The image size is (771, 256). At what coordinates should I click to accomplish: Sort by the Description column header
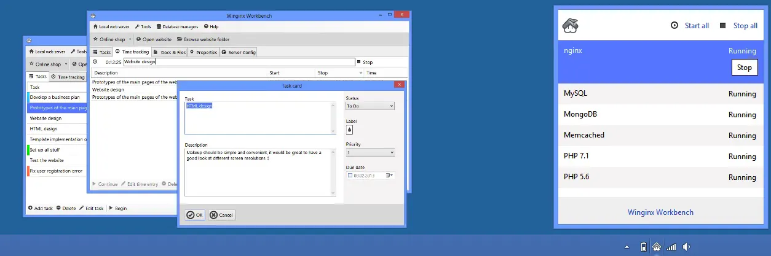coord(179,72)
